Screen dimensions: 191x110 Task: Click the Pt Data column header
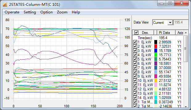tap(166, 32)
